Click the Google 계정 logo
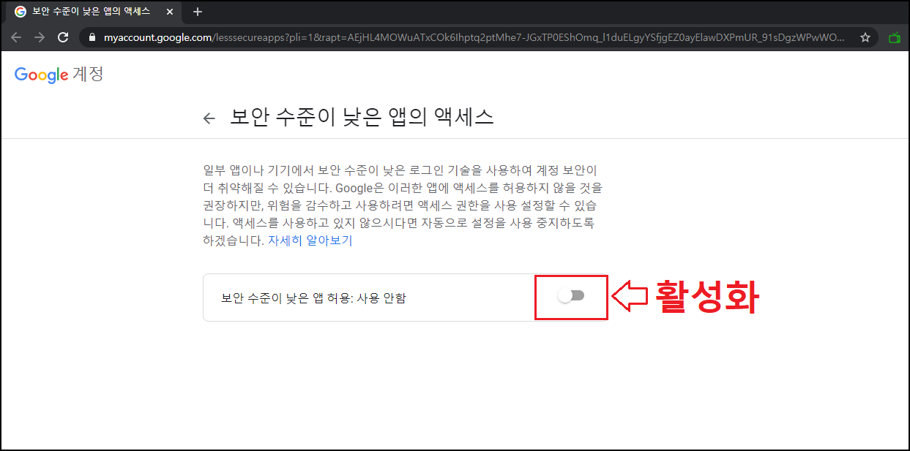 click(59, 74)
